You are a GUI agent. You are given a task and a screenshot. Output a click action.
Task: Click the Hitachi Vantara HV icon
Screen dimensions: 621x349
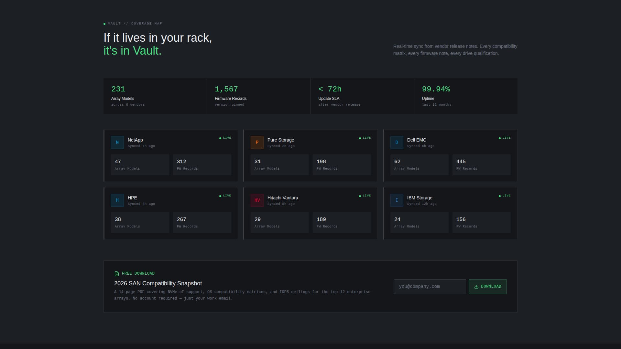pos(257,200)
